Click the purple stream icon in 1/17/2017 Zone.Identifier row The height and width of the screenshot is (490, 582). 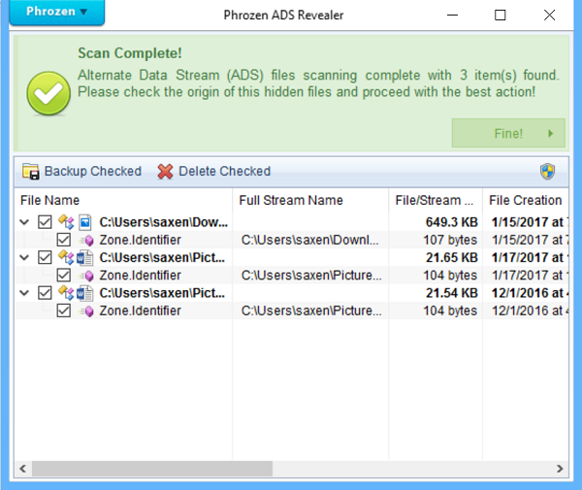pos(87,276)
